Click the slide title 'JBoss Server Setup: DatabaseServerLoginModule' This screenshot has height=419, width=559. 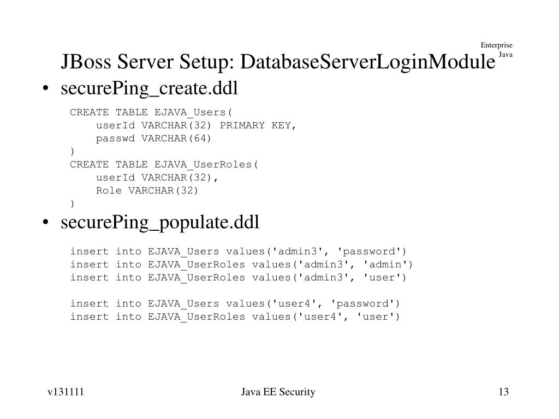tap(278, 62)
